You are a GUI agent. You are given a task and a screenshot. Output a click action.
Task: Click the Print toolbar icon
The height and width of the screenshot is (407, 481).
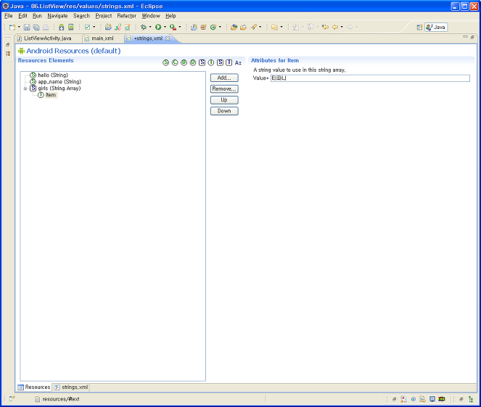[46, 28]
